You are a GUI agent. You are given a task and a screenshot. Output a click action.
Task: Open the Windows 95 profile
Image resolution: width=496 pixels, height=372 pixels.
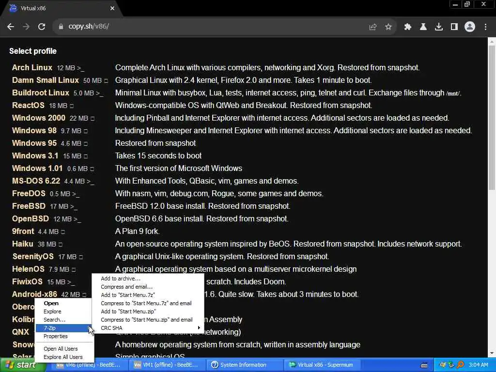[x=34, y=143]
